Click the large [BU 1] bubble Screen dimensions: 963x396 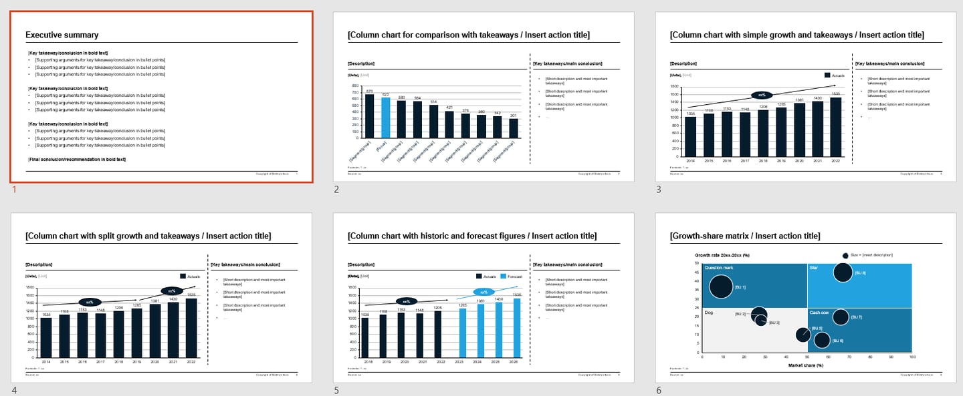coord(721,286)
